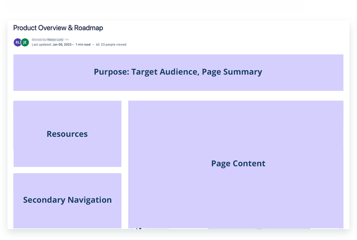357x240 pixels.
Task: Open the blurred page owner's name link
Action: pyautogui.click(x=55, y=40)
